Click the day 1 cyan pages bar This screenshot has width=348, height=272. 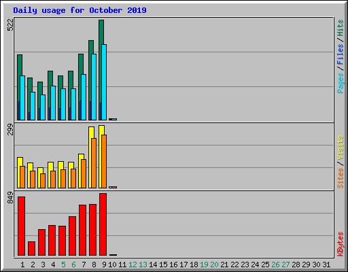click(x=22, y=98)
